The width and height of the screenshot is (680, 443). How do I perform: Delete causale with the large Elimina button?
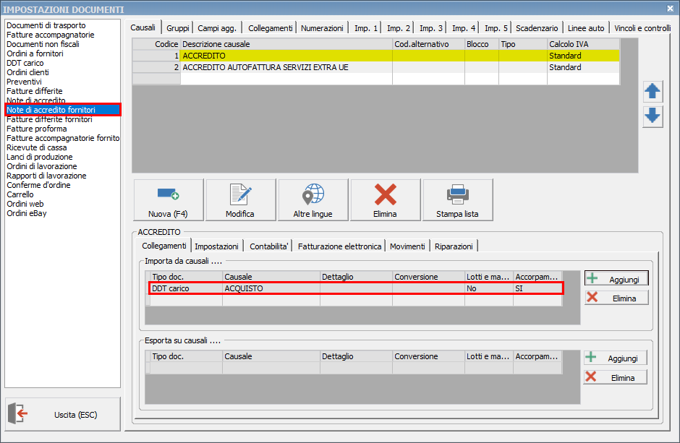click(385, 200)
